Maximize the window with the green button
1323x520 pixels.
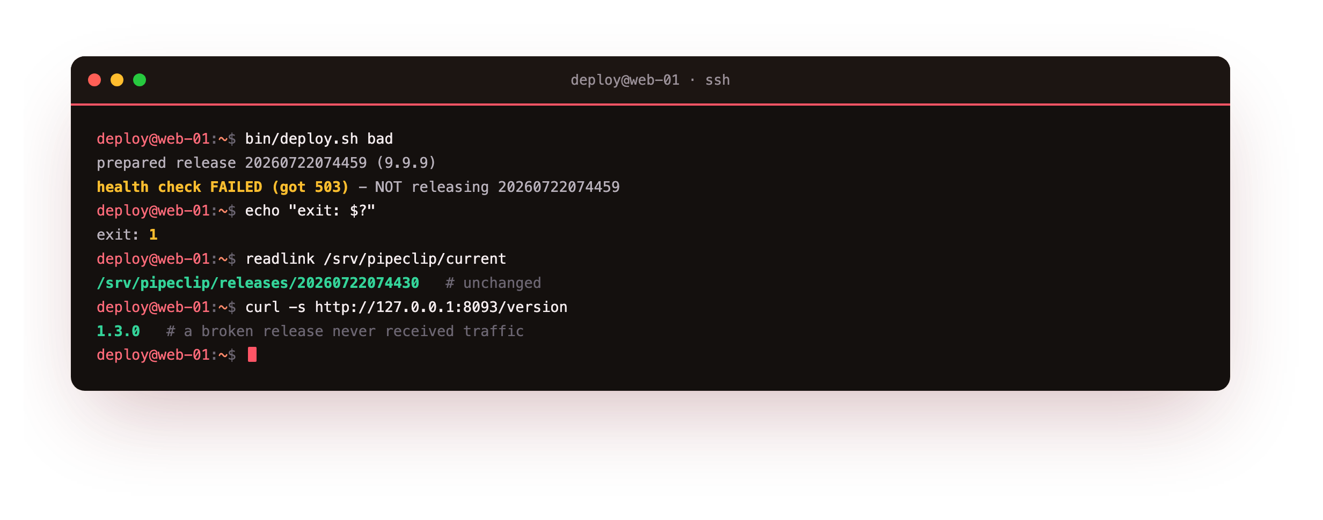tap(140, 80)
